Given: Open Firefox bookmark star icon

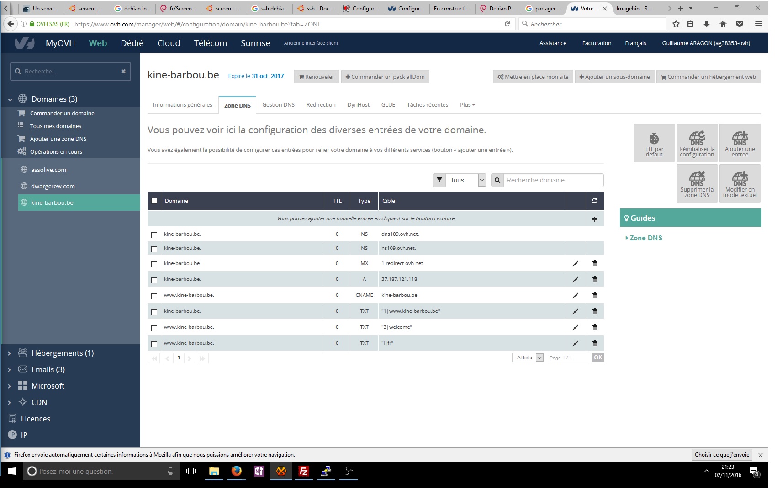Looking at the screenshot, I should 676,24.
